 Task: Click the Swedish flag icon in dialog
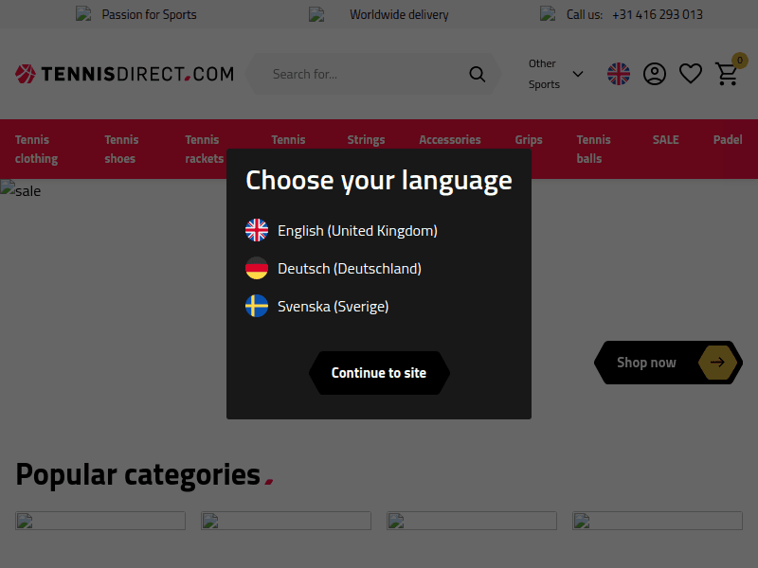257,306
